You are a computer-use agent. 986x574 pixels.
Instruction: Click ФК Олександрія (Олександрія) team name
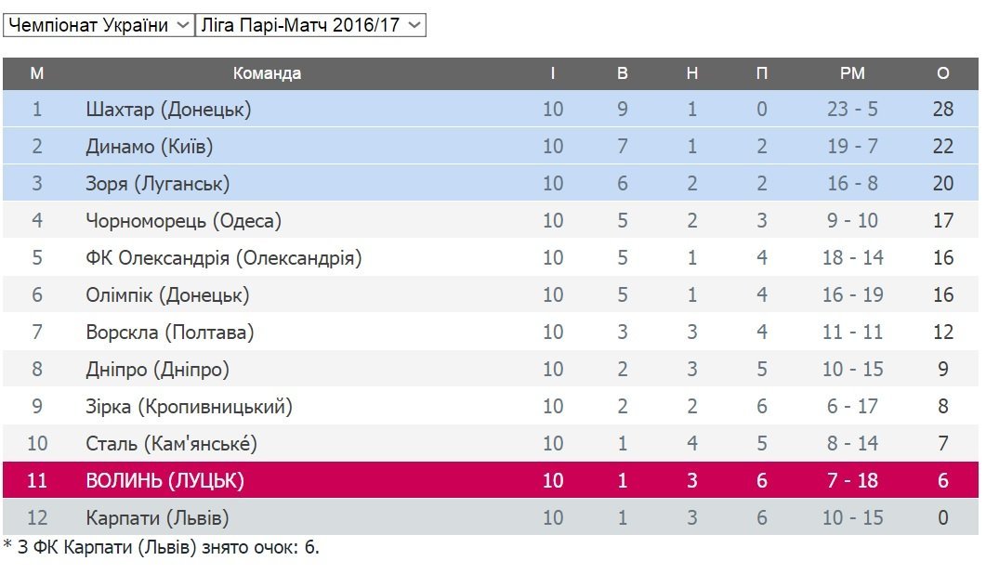(223, 258)
